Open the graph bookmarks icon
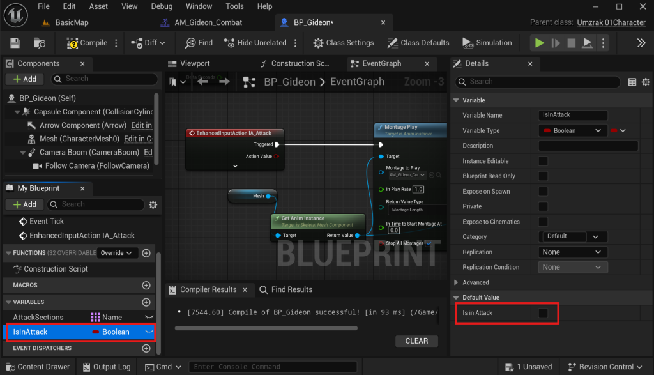Image resolution: width=654 pixels, height=375 pixels. 172,82
